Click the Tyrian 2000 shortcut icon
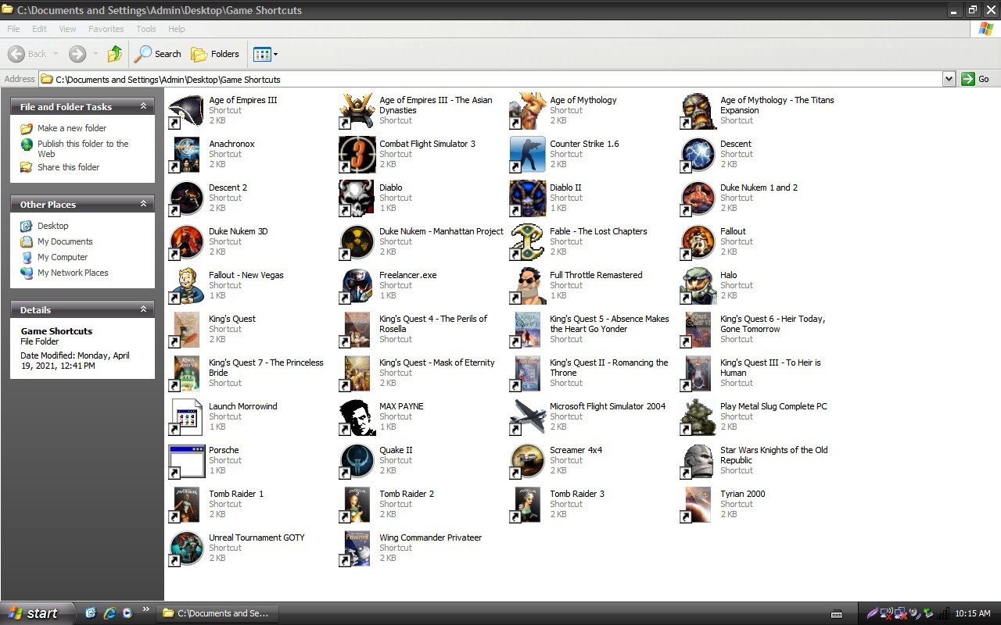Screen dimensions: 1001x625 pos(698,505)
